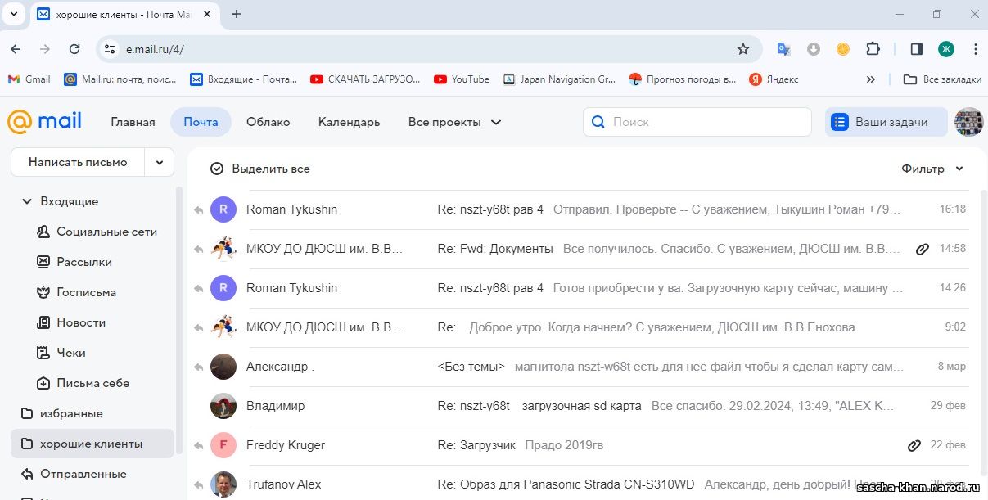
Task: Click into the Поиск search field
Action: (704, 122)
